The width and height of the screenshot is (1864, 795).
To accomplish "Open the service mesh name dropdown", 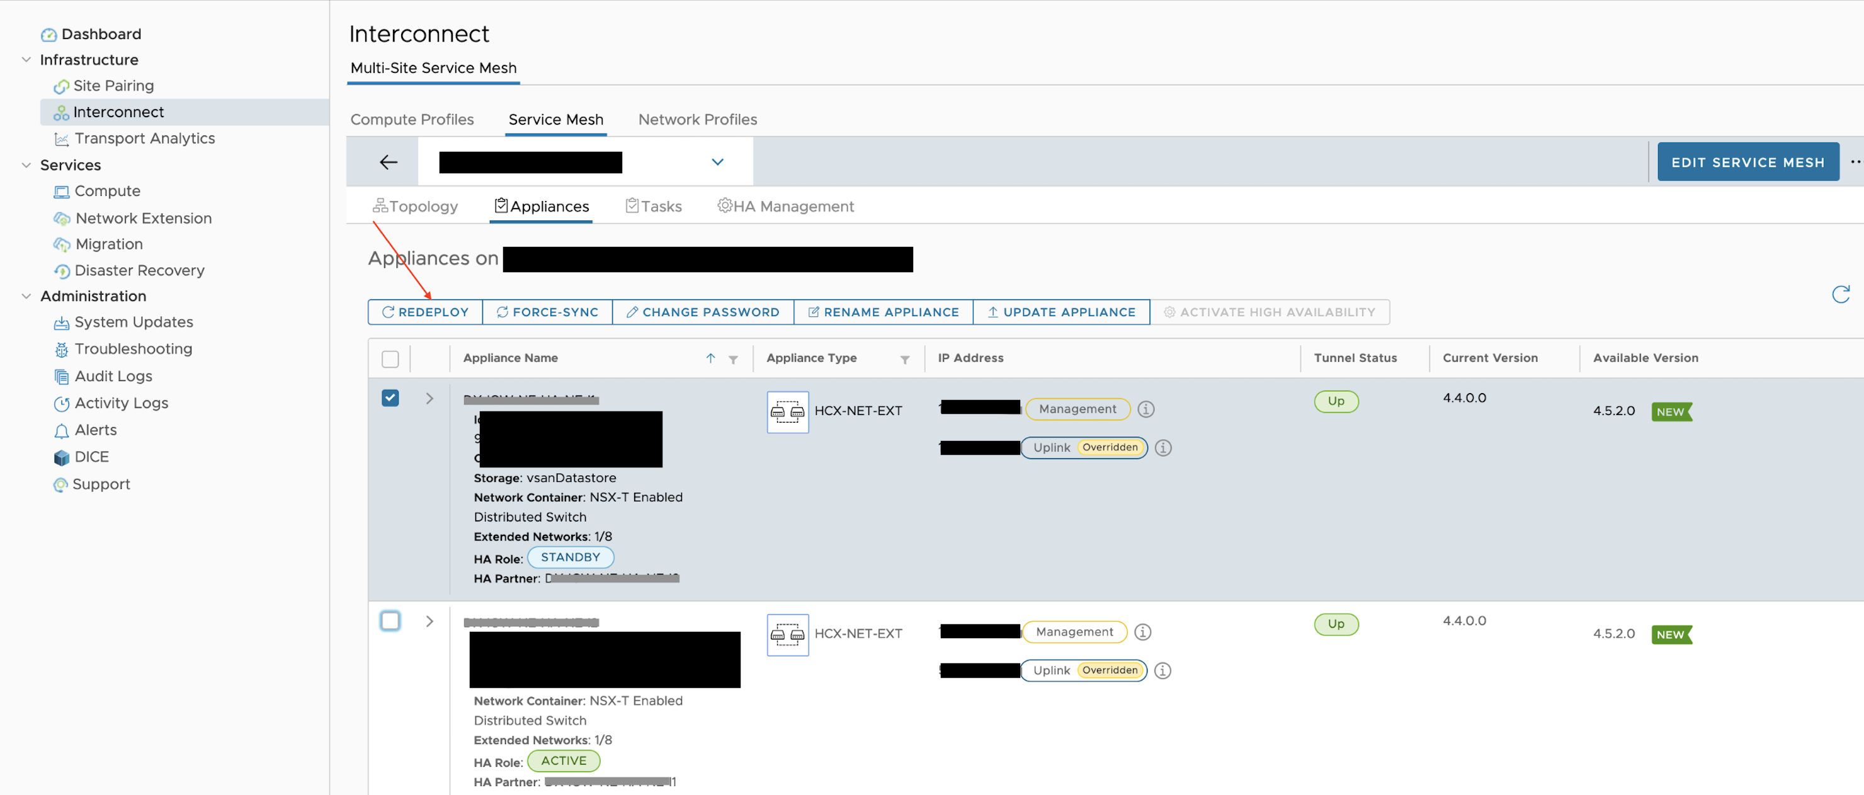I will click(x=717, y=162).
